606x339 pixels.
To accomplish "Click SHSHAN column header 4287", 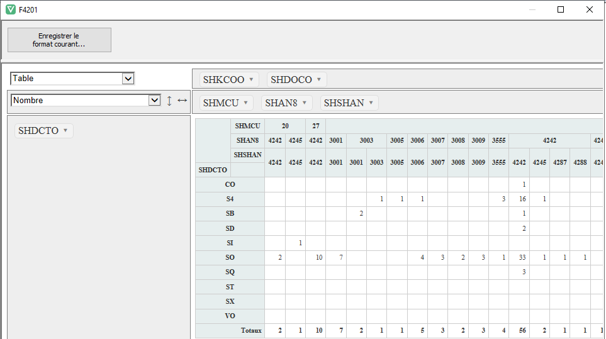I will tap(559, 162).
